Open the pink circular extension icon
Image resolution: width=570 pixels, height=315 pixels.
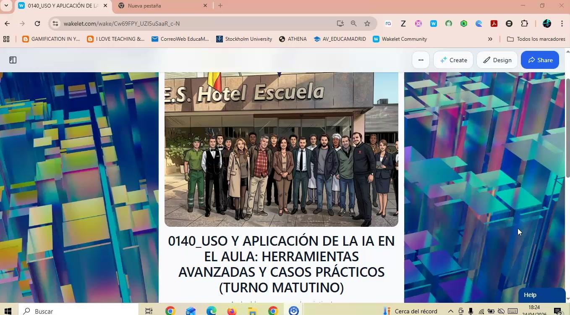[418, 24]
